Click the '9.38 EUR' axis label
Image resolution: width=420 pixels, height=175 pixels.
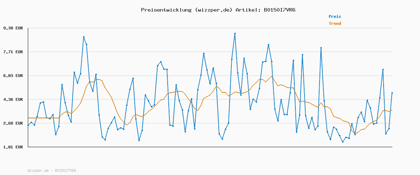click(13, 28)
